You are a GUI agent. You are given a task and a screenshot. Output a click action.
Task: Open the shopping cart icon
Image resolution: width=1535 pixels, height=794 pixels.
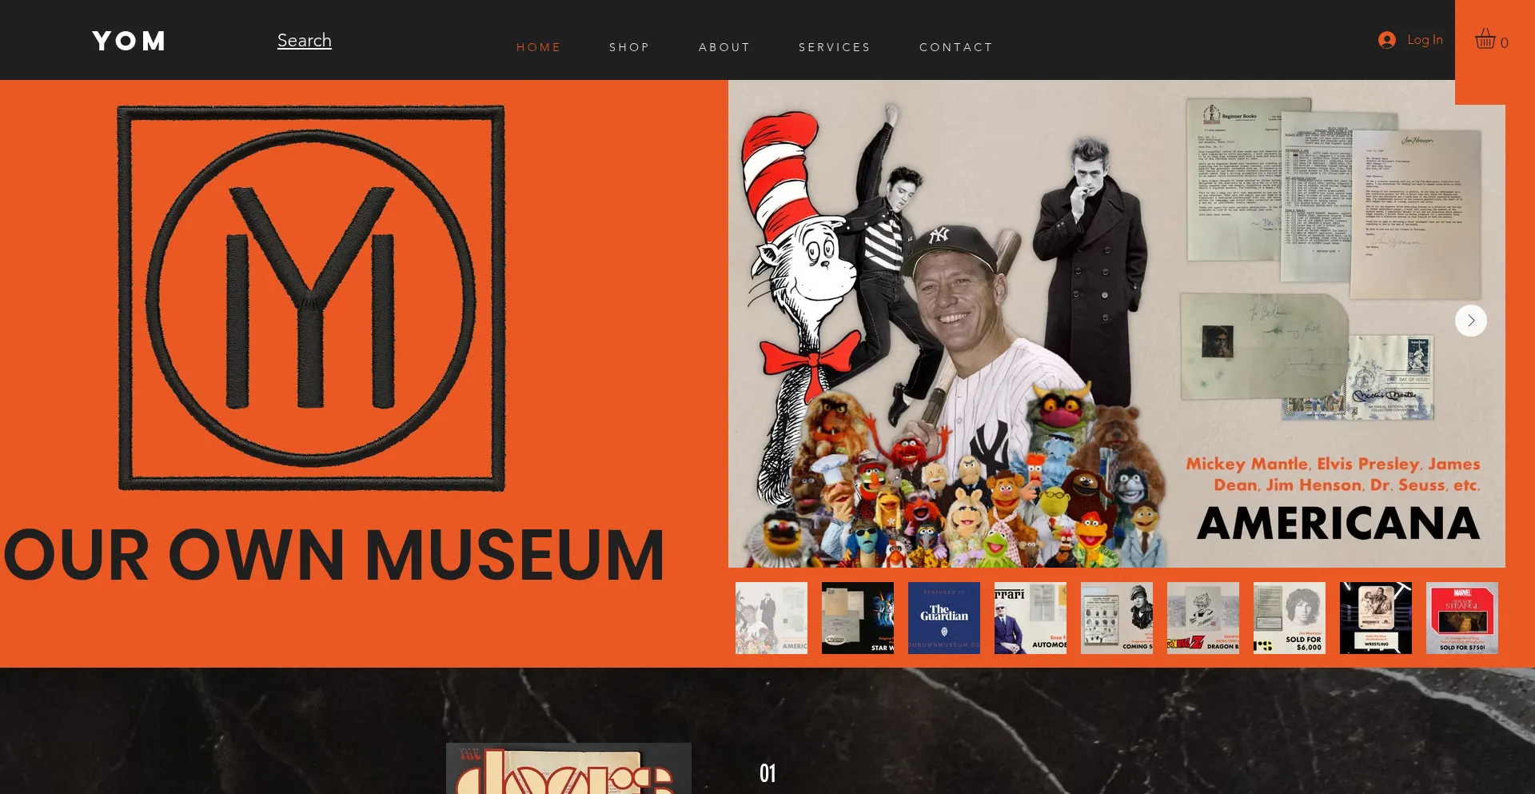tap(1485, 39)
